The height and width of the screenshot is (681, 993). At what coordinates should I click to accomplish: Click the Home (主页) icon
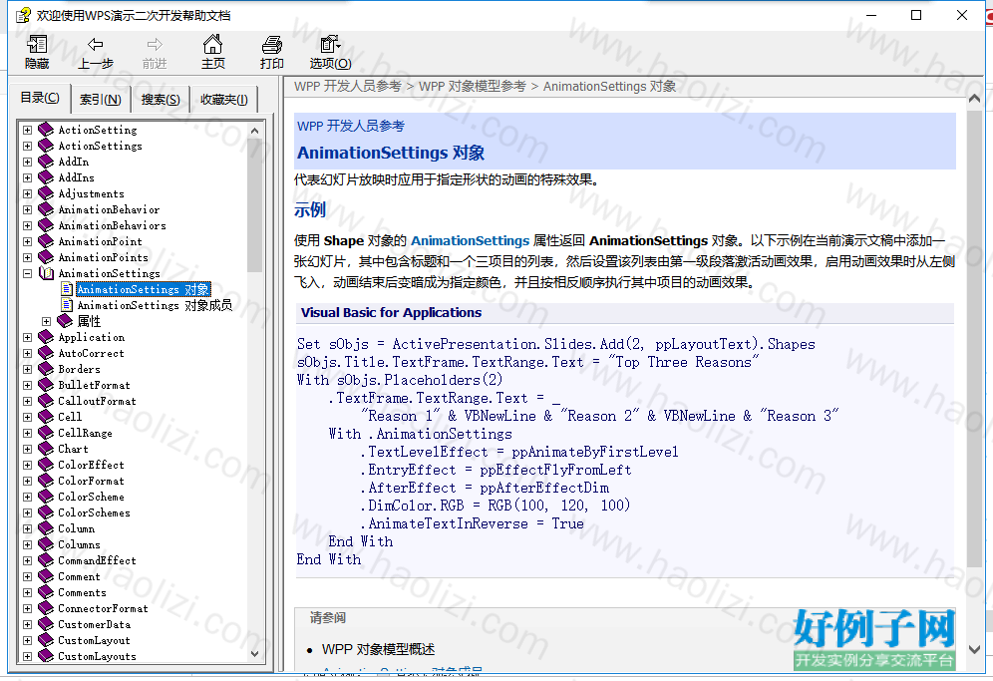click(x=212, y=44)
